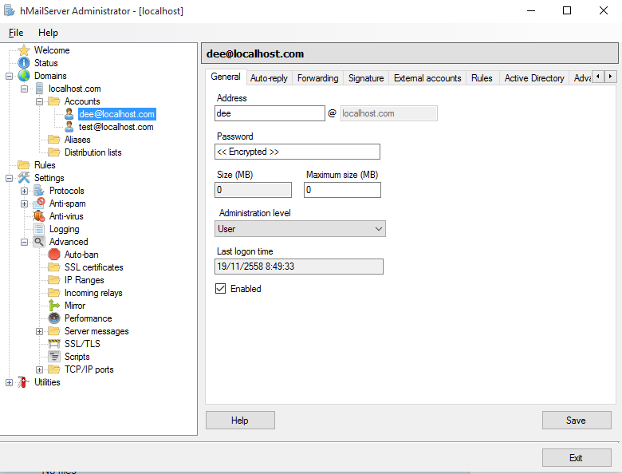Select test@localhost.com in the tree
This screenshot has width=622, height=474.
[116, 127]
